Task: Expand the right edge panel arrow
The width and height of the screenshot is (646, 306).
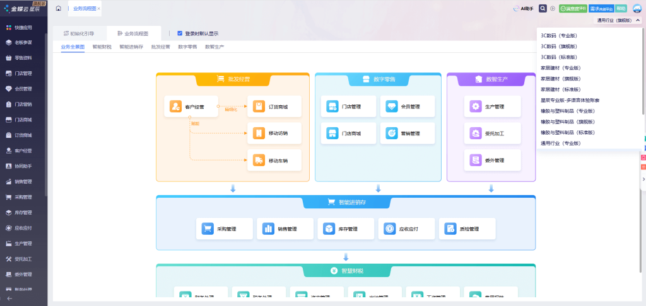Action: (643, 179)
